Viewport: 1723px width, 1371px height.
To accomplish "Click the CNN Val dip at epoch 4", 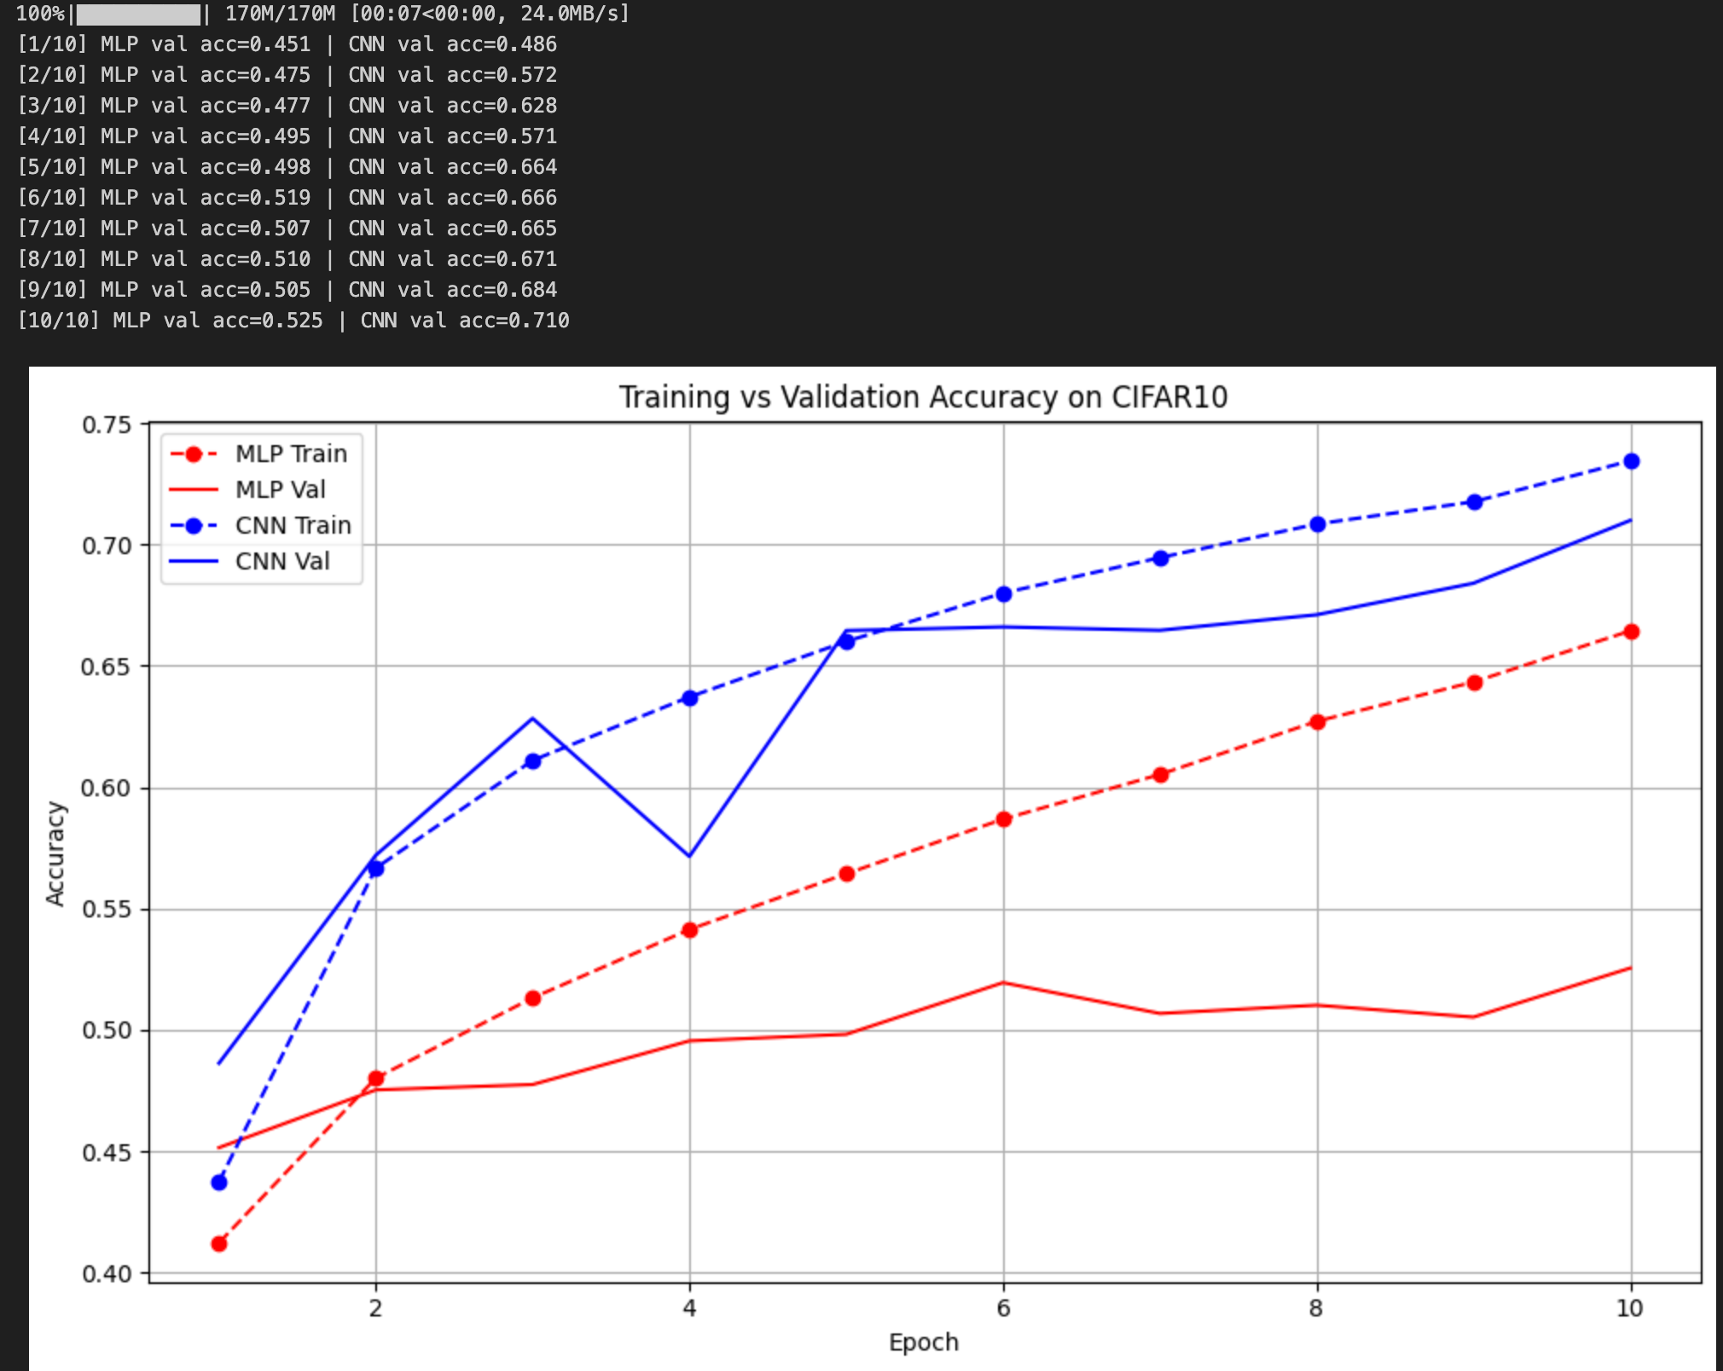I will pos(689,855).
